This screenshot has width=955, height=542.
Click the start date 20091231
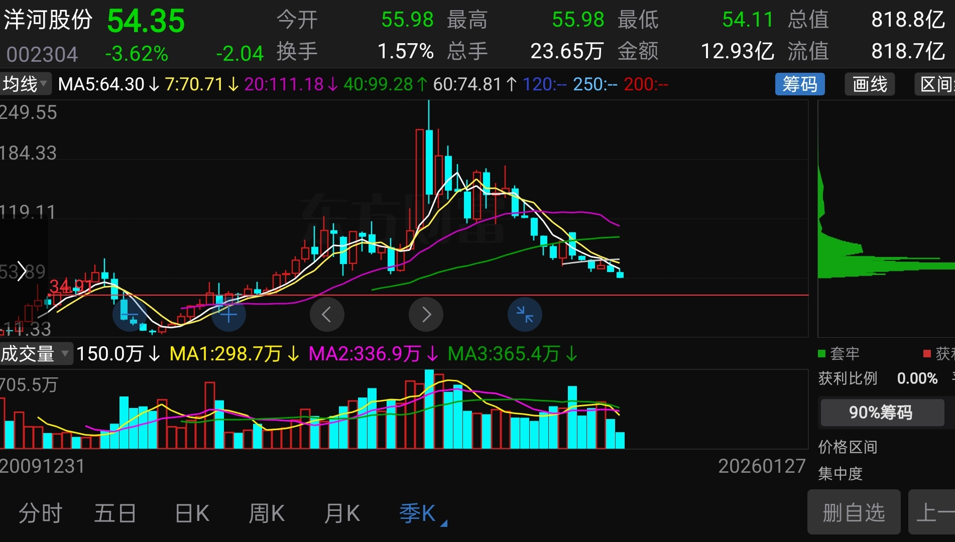[x=42, y=466]
